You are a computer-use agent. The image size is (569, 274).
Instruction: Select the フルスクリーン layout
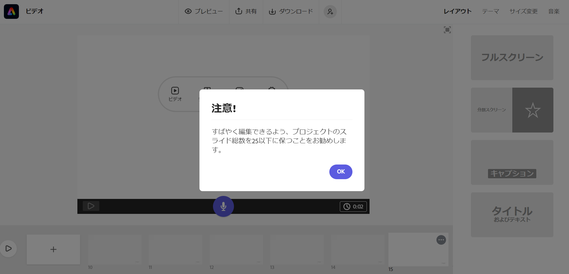(512, 57)
